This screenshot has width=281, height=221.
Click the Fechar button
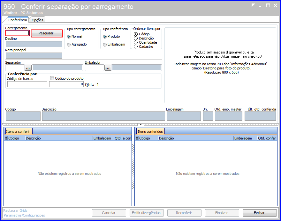pyautogui.click(x=260, y=213)
